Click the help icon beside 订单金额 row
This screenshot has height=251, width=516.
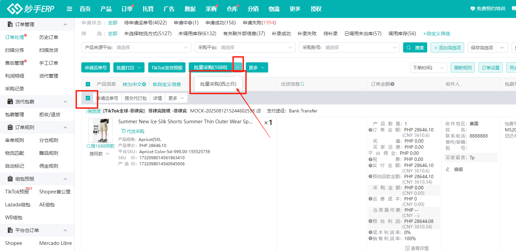tap(370, 130)
